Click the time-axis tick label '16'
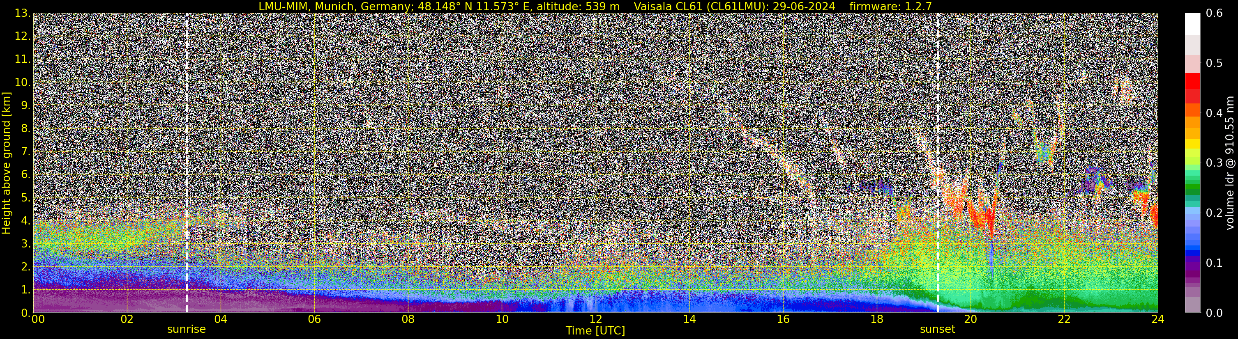 point(783,319)
